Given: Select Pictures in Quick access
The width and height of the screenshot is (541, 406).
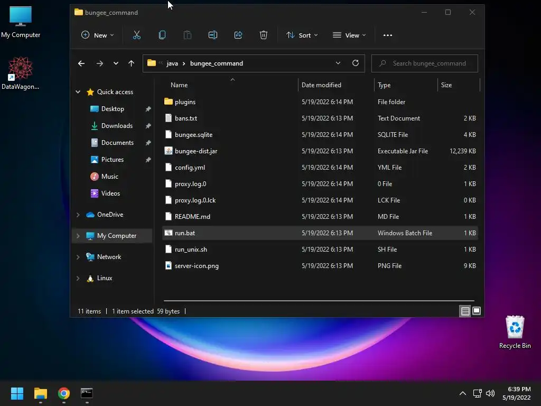Looking at the screenshot, I should point(113,160).
